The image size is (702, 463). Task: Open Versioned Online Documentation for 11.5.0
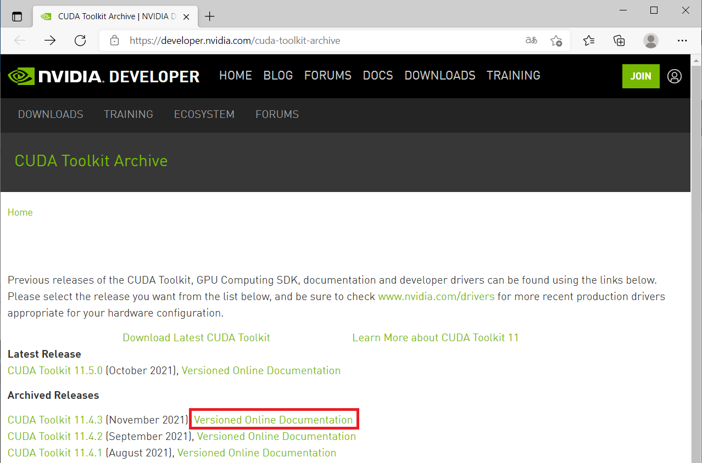(261, 370)
